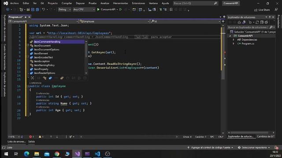Go to previous issue with the up arrow

(x=51, y=137)
